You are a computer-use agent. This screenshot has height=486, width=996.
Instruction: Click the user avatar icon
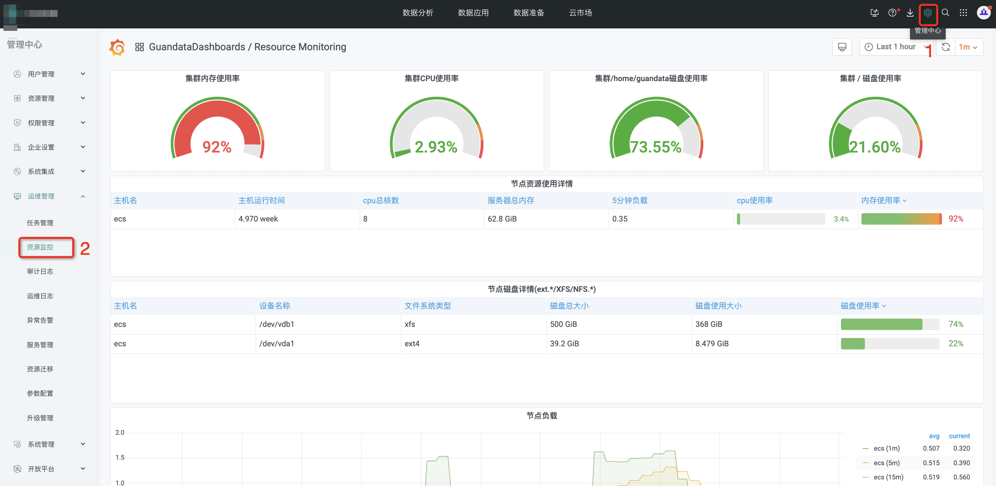point(984,13)
